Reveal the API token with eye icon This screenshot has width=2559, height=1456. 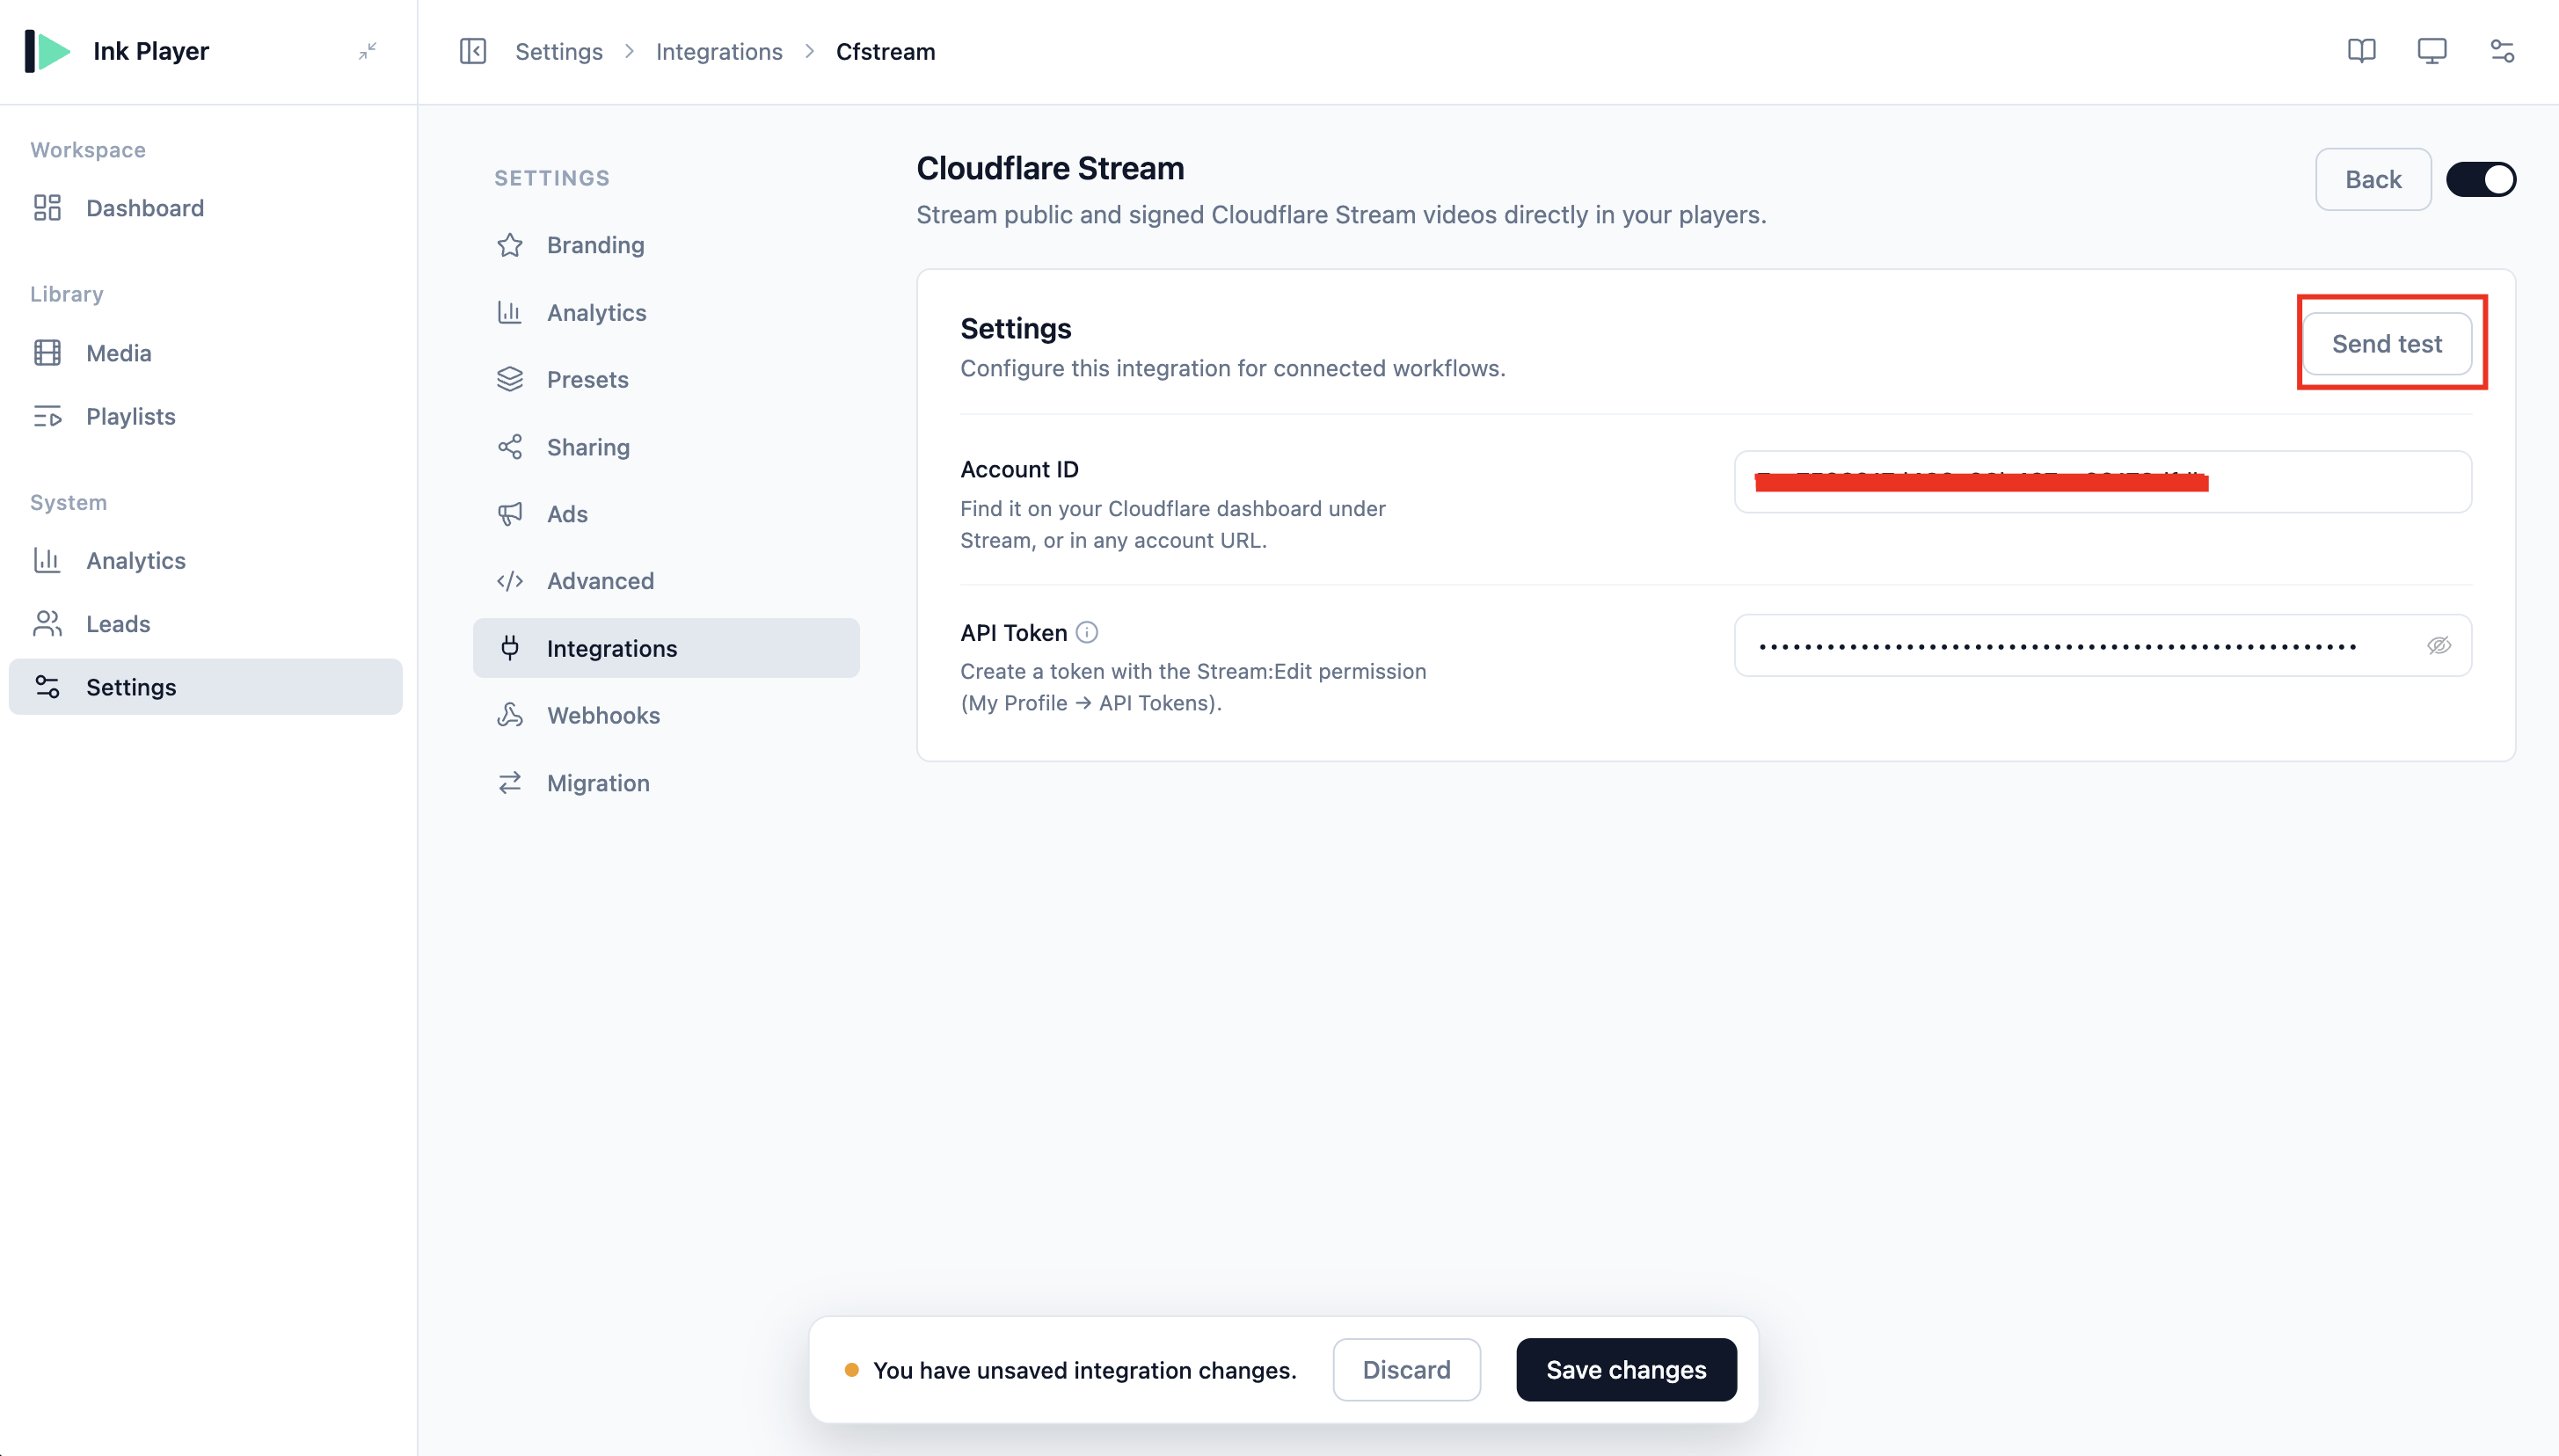[2439, 645]
